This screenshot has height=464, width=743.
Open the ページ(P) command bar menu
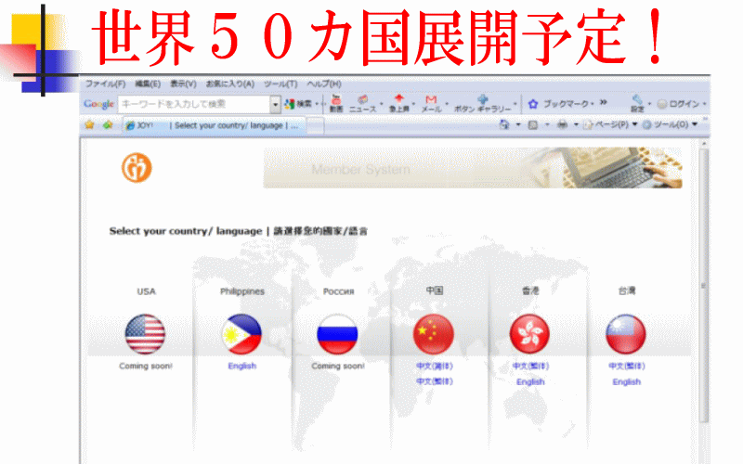[x=610, y=124]
